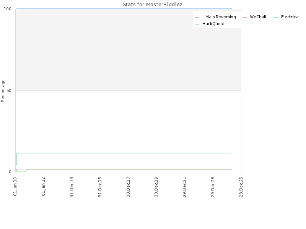
Task: Select the teal Electrica legend swatch
Action: (275, 18)
